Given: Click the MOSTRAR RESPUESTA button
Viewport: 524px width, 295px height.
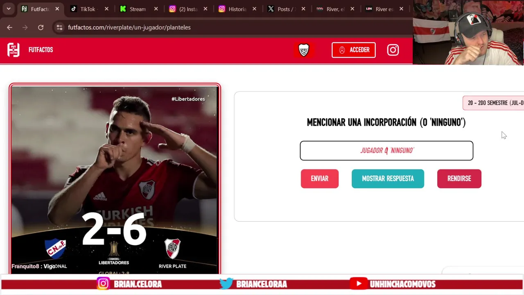Looking at the screenshot, I should tap(388, 179).
